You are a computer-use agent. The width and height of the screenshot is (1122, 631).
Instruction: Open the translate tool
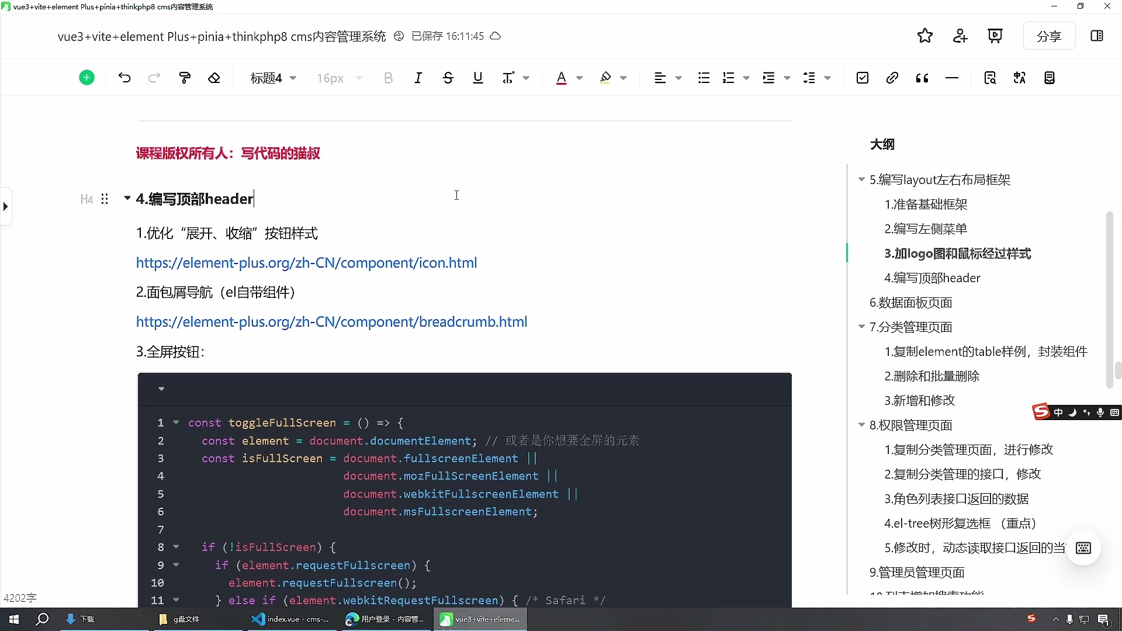(1020, 78)
